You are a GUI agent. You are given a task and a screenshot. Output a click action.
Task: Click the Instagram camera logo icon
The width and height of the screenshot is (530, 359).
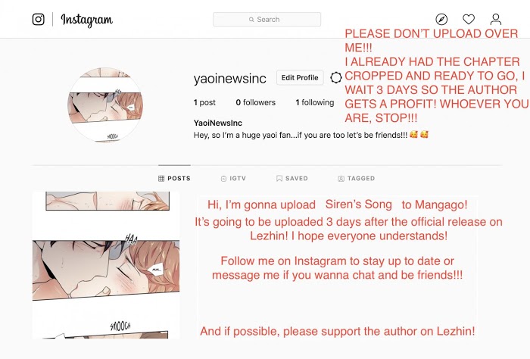(38, 19)
